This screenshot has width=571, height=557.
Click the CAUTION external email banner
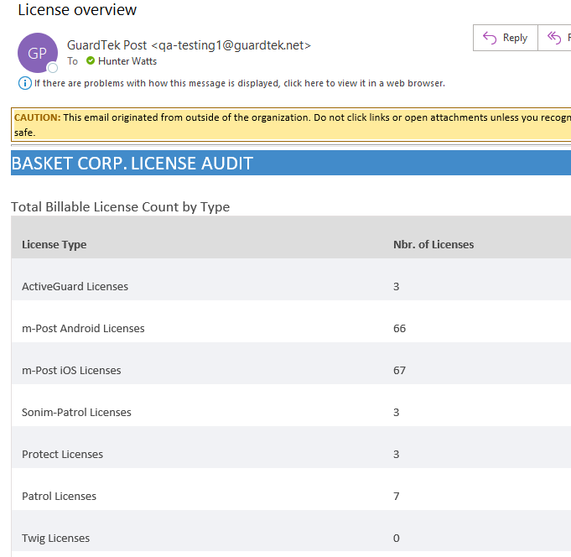(291, 125)
